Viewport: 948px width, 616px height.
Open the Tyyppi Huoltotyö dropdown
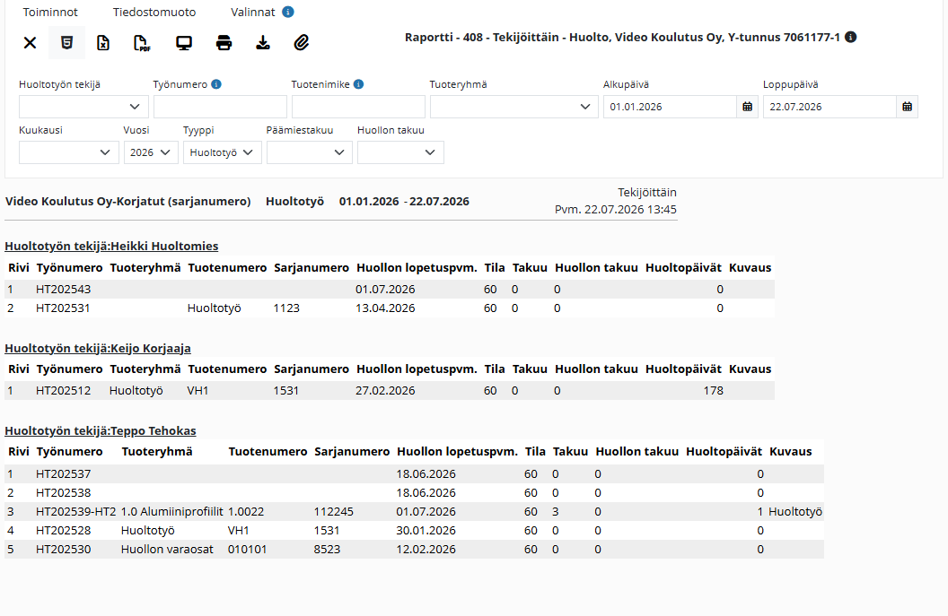[223, 152]
